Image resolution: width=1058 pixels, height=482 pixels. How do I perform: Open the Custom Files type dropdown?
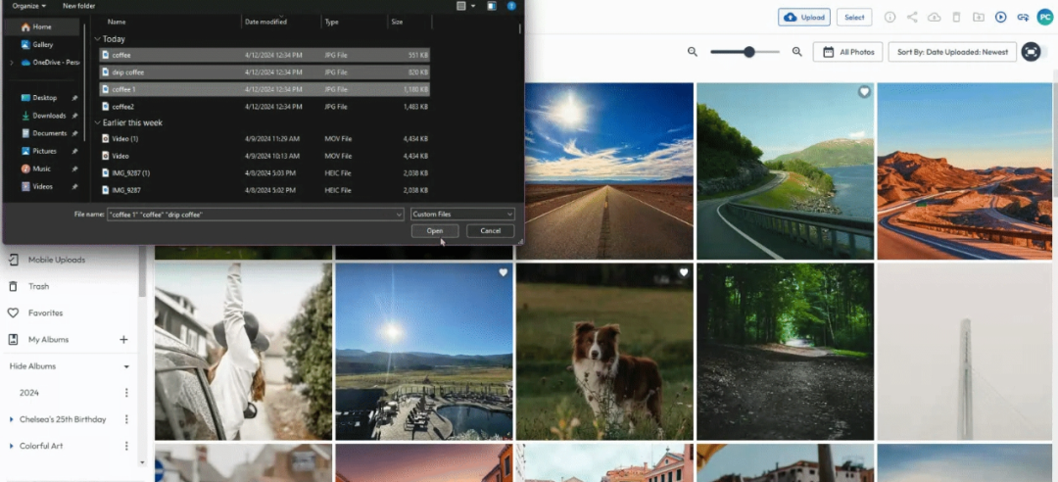click(462, 214)
